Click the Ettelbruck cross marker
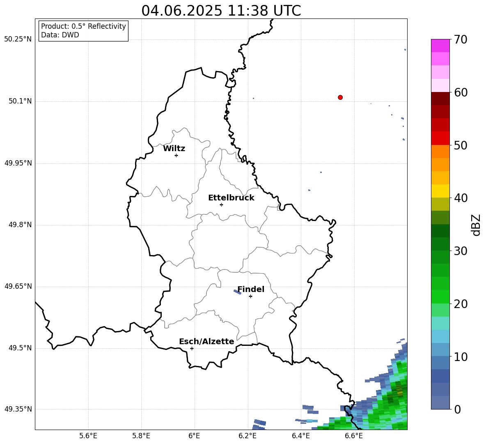Image resolution: width=486 pixels, height=444 pixels. point(221,205)
